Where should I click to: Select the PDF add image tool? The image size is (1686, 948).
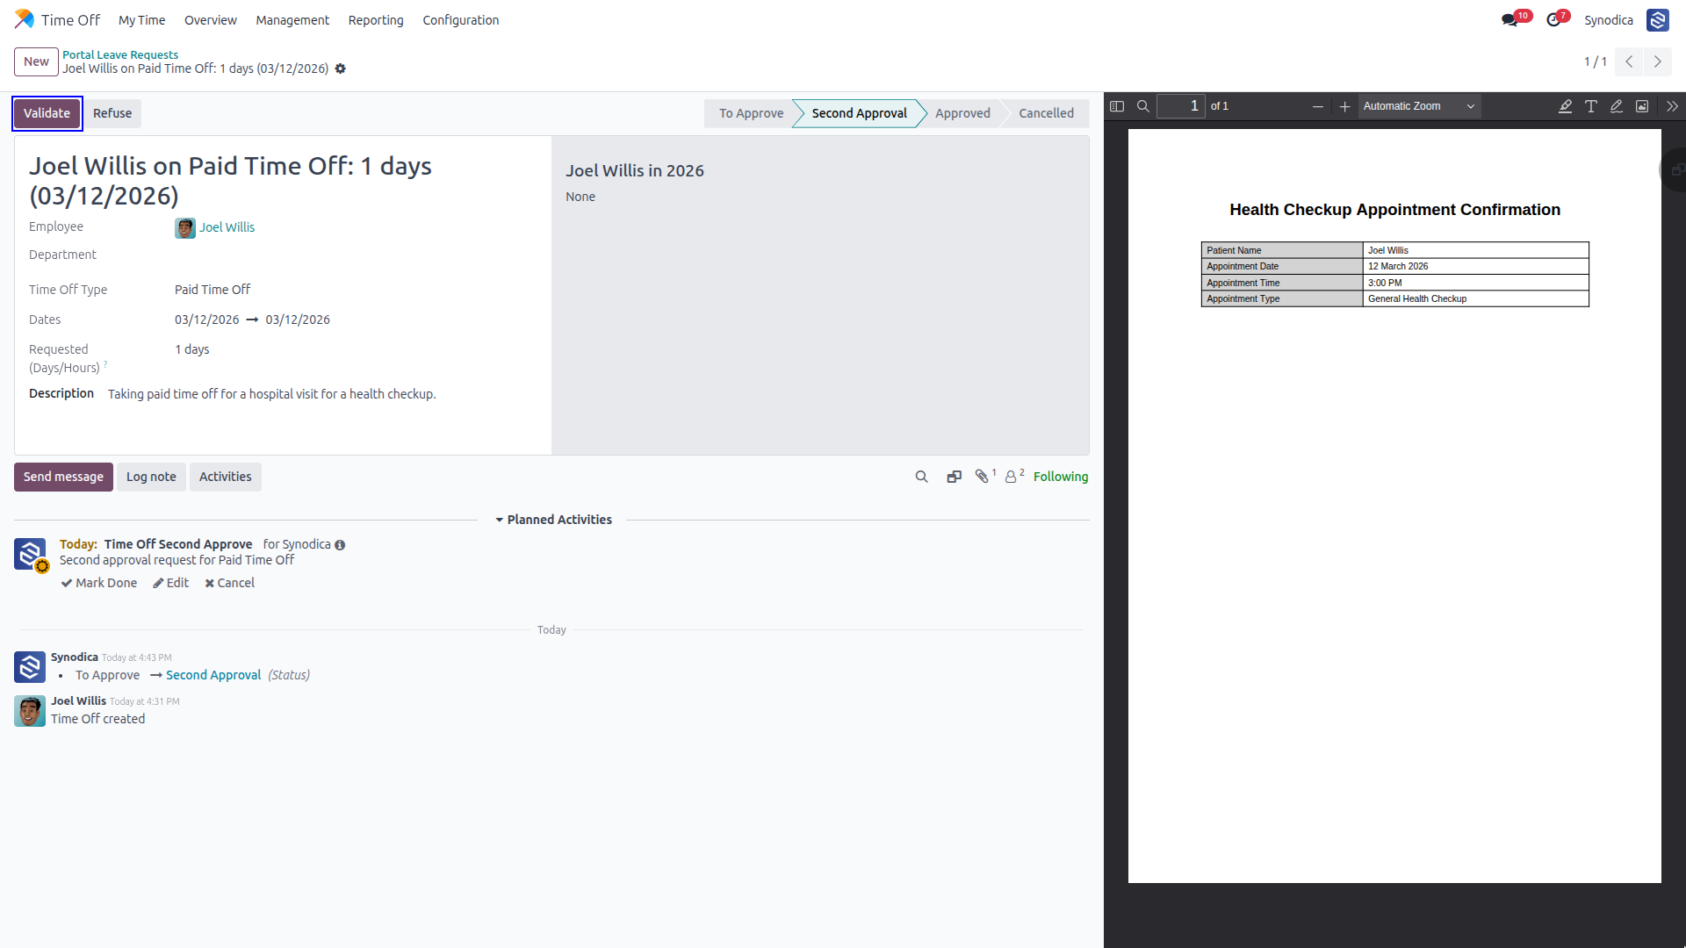tap(1642, 106)
